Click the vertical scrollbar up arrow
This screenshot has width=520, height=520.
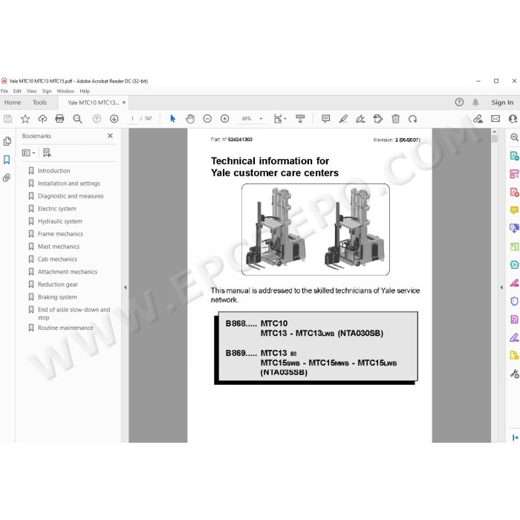pos(495,131)
